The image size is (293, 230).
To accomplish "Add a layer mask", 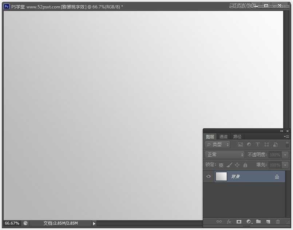I will [x=238, y=222].
